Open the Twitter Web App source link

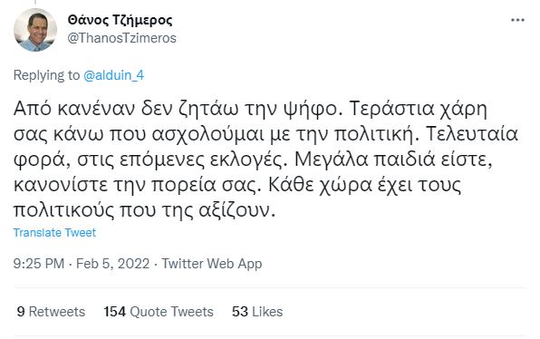click(x=212, y=264)
